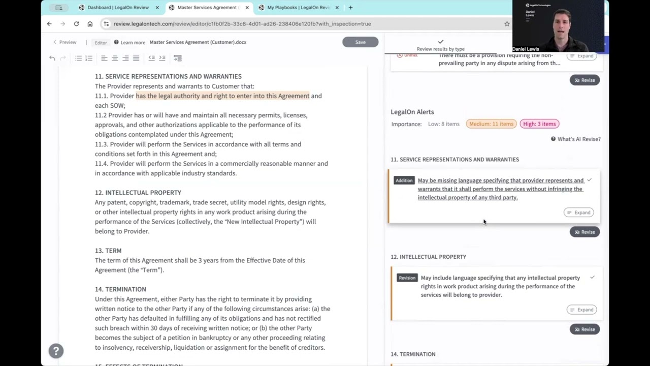Filter alerts by High: 3 items
650x366 pixels.
[539, 124]
